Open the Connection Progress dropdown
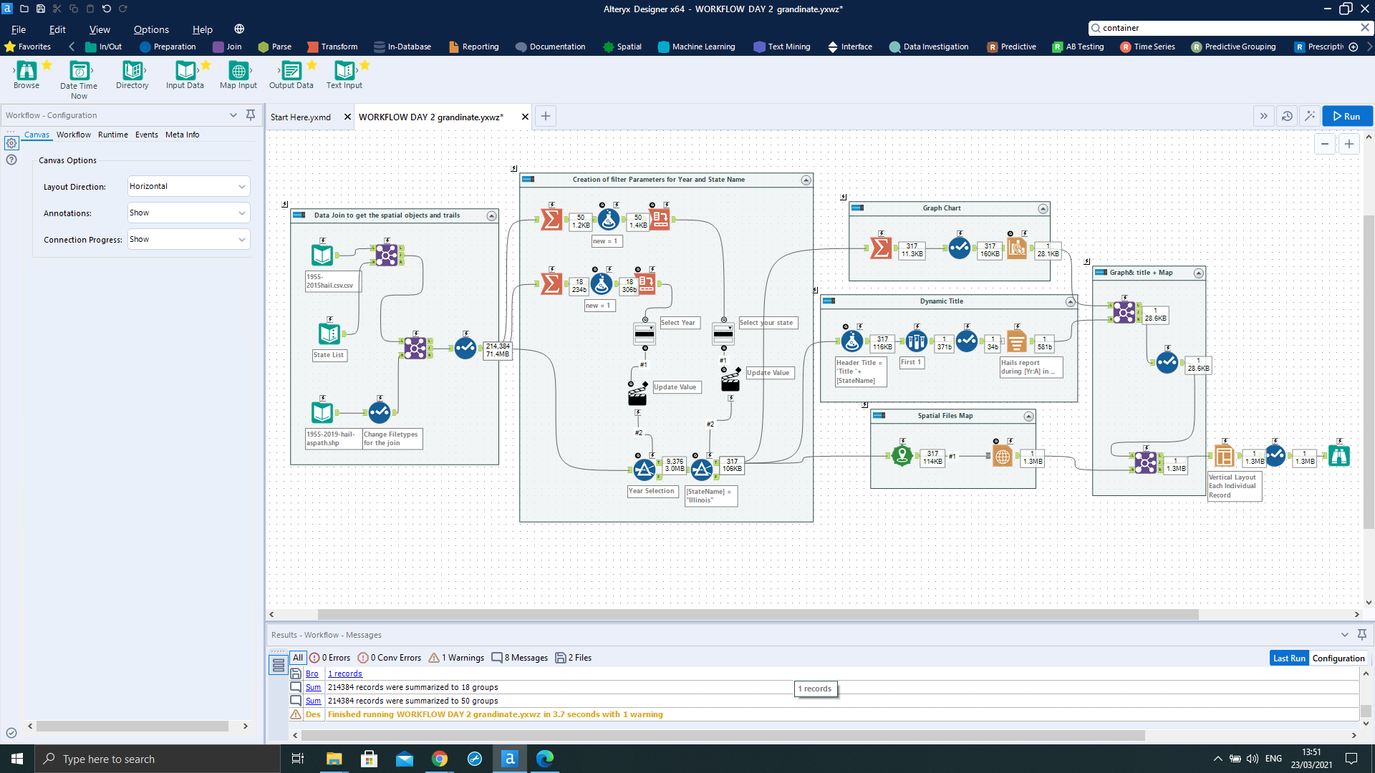The image size is (1375, 773). coord(188,239)
